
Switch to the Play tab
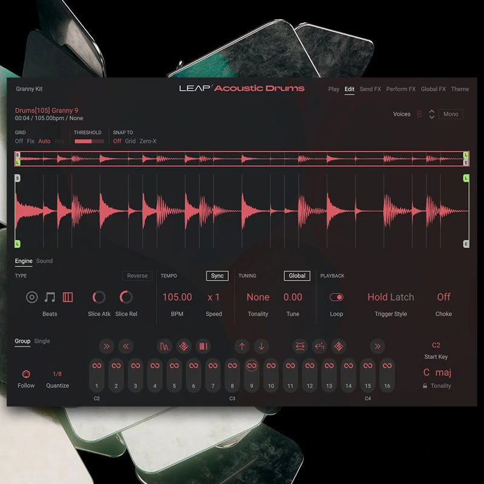click(333, 88)
